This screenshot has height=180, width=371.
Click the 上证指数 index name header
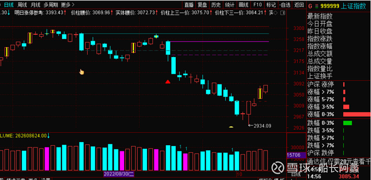(353, 6)
